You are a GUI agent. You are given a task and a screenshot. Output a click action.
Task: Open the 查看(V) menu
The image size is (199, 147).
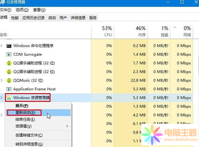[39, 10]
